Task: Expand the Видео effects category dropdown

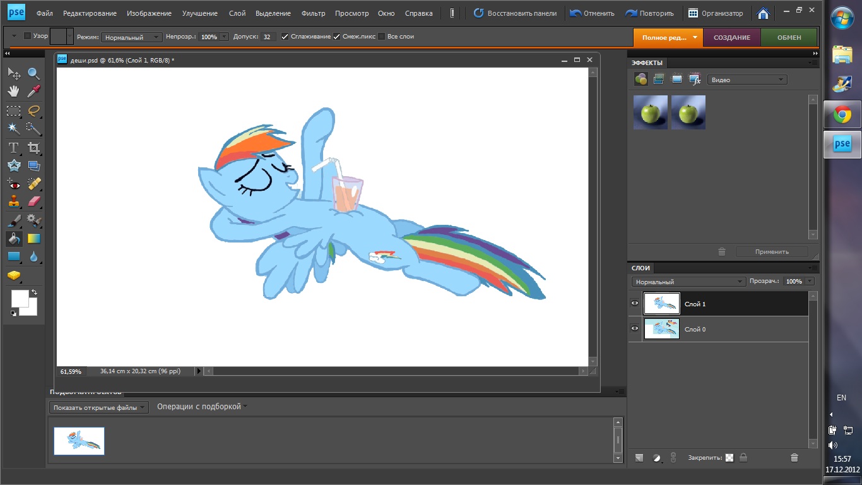Action: (747, 80)
